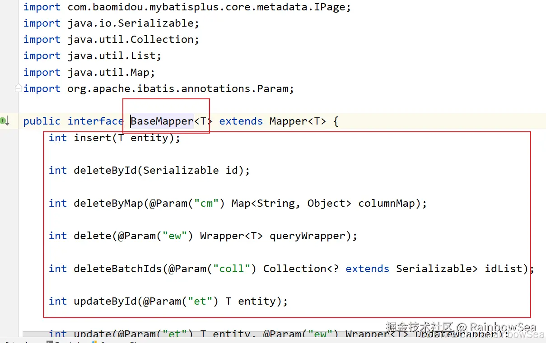Click the delete method taking queryWrapper
This screenshot has height=343, width=546.
(93, 236)
